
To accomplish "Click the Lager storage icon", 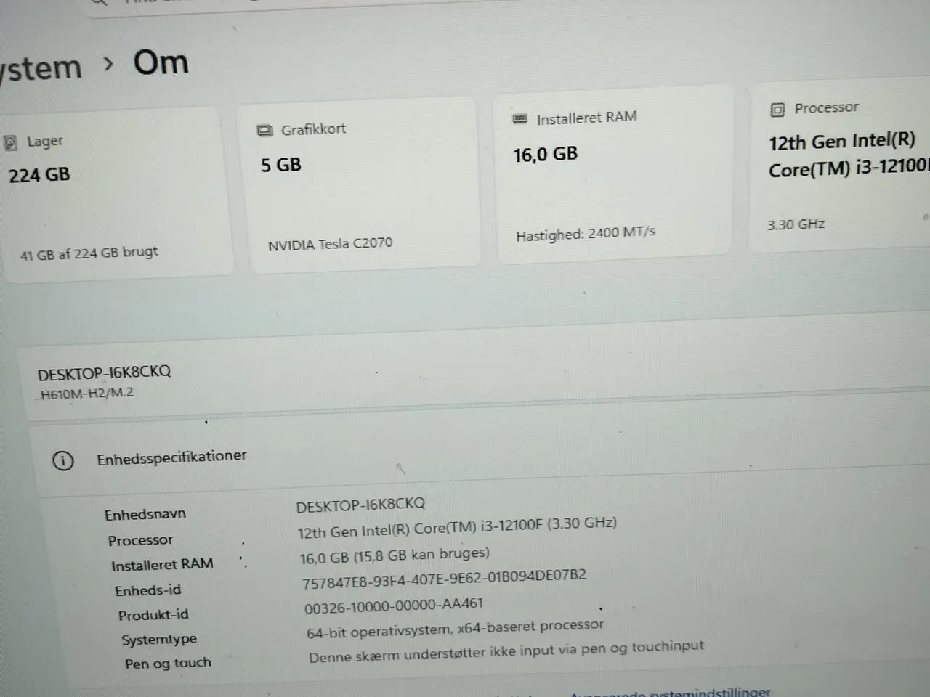I will [x=10, y=143].
